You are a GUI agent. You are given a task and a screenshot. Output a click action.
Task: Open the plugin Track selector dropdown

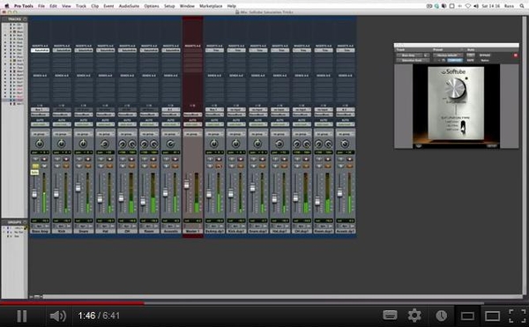[410, 56]
